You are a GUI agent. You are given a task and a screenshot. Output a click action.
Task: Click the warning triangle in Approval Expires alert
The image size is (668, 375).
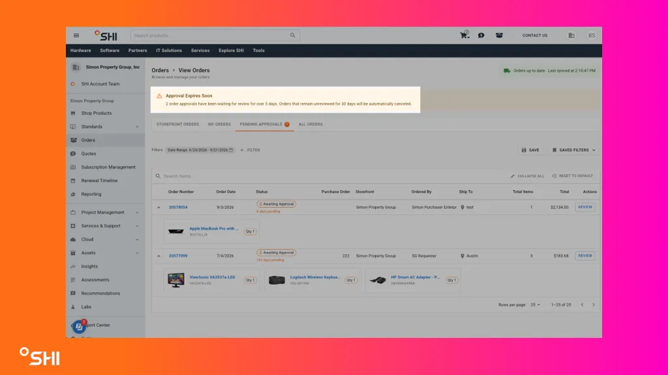click(159, 96)
